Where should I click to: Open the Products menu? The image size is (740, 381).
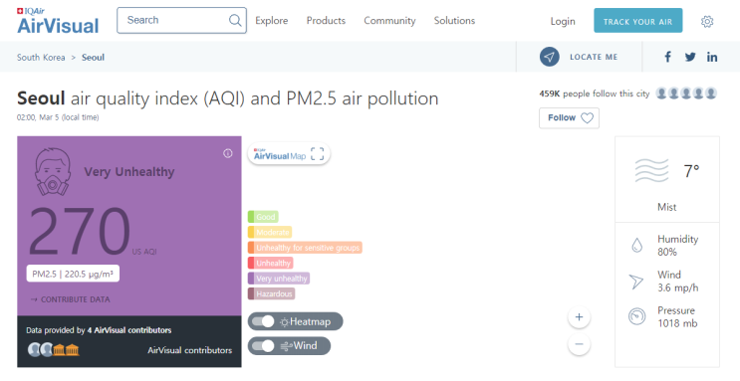pos(326,21)
